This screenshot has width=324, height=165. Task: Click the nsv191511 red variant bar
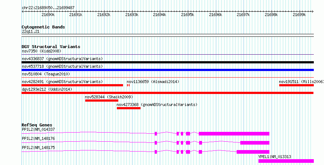[x=297, y=85]
